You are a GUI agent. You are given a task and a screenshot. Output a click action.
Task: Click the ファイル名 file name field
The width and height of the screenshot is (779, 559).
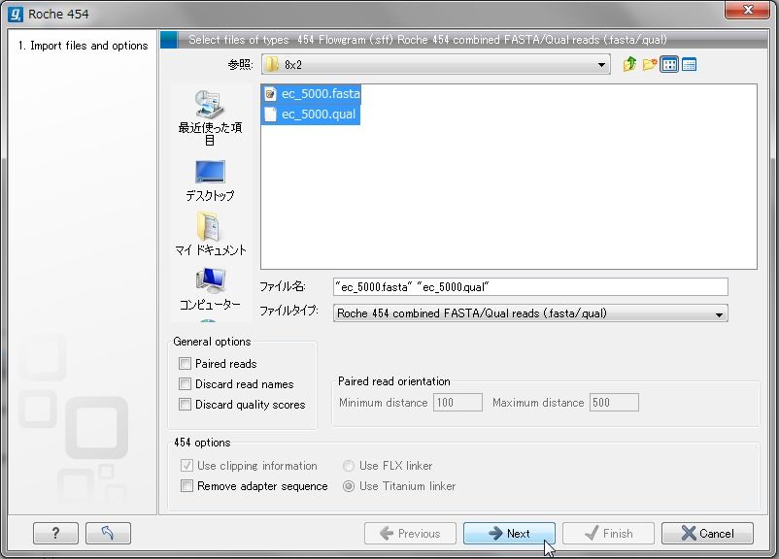pyautogui.click(x=530, y=287)
